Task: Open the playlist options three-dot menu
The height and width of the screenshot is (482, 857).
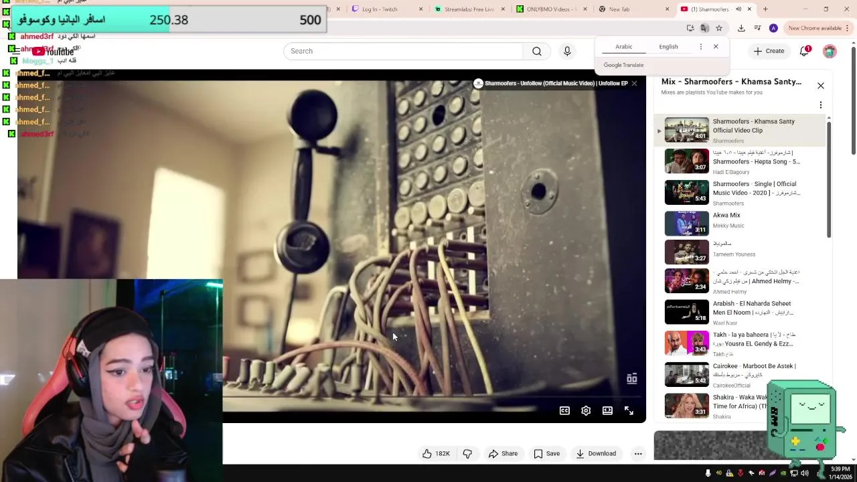Action: tap(820, 105)
